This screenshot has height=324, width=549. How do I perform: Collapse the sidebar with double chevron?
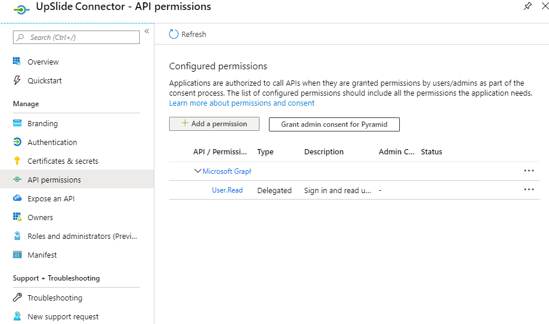(147, 31)
